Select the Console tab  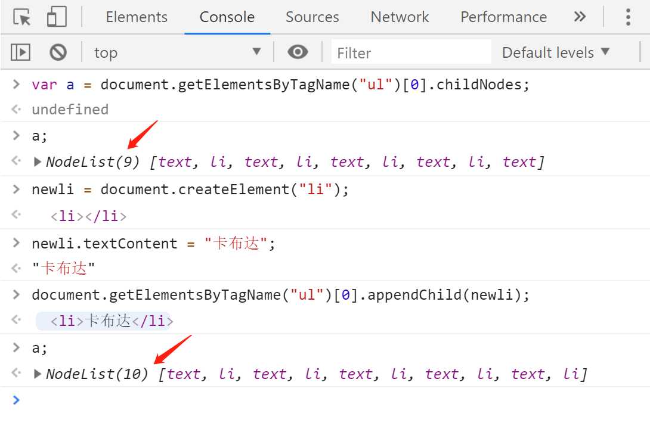point(227,17)
